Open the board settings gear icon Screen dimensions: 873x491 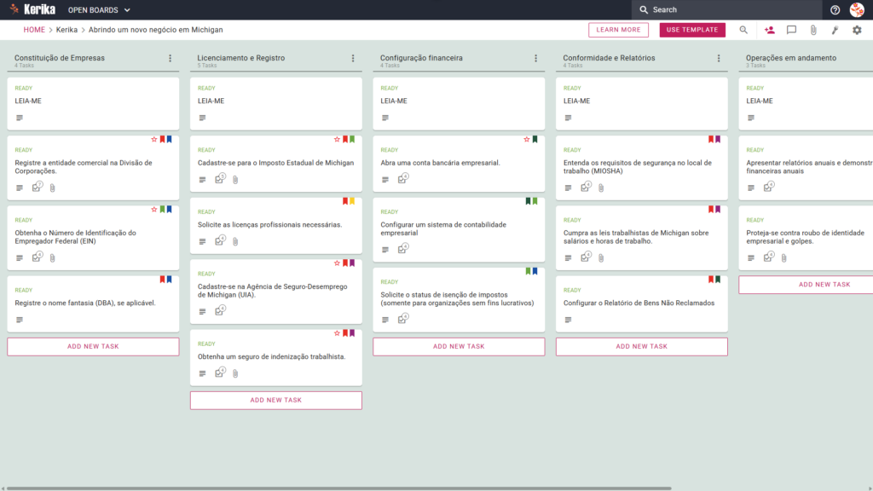click(x=857, y=30)
